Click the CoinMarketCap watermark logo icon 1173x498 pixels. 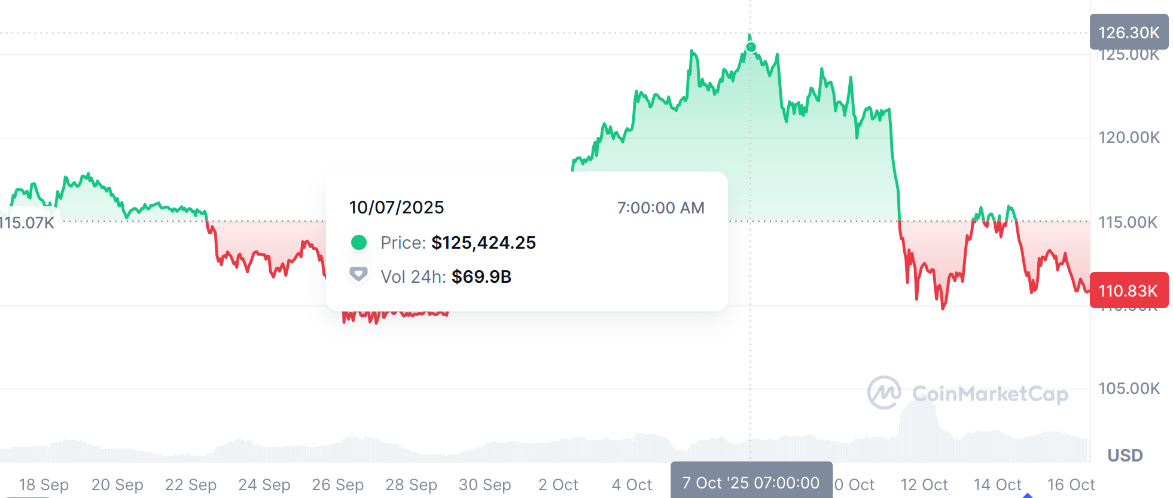pyautogui.click(x=884, y=393)
